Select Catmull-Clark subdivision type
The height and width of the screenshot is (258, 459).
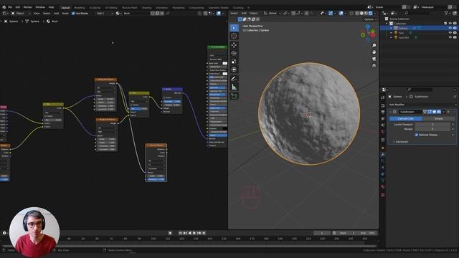click(406, 118)
